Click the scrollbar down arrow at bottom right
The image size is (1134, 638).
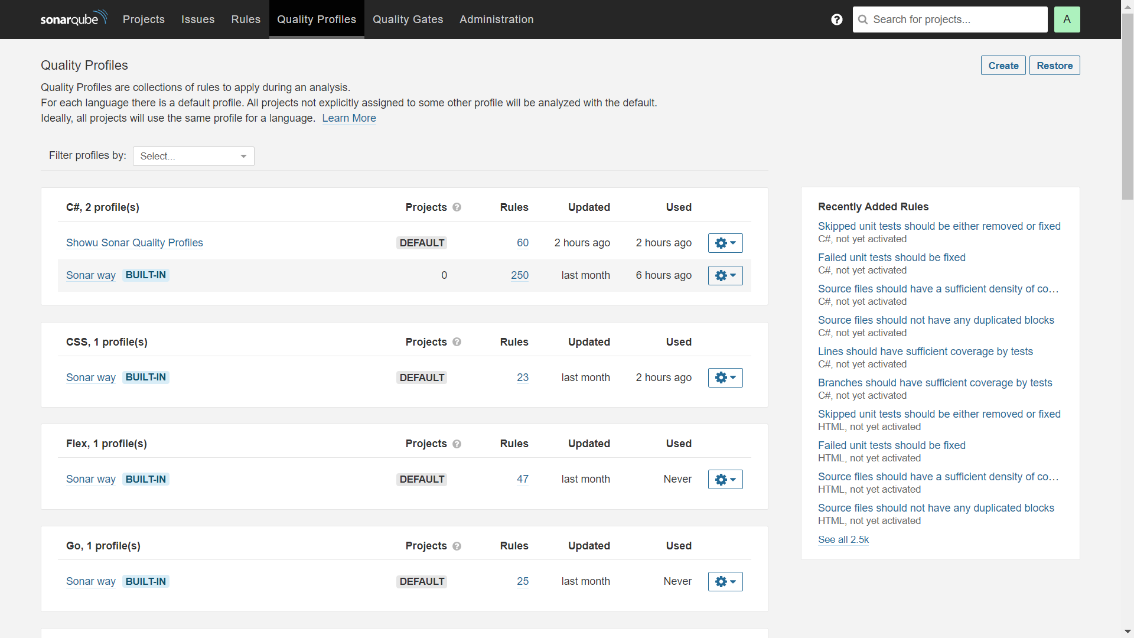click(x=1128, y=632)
